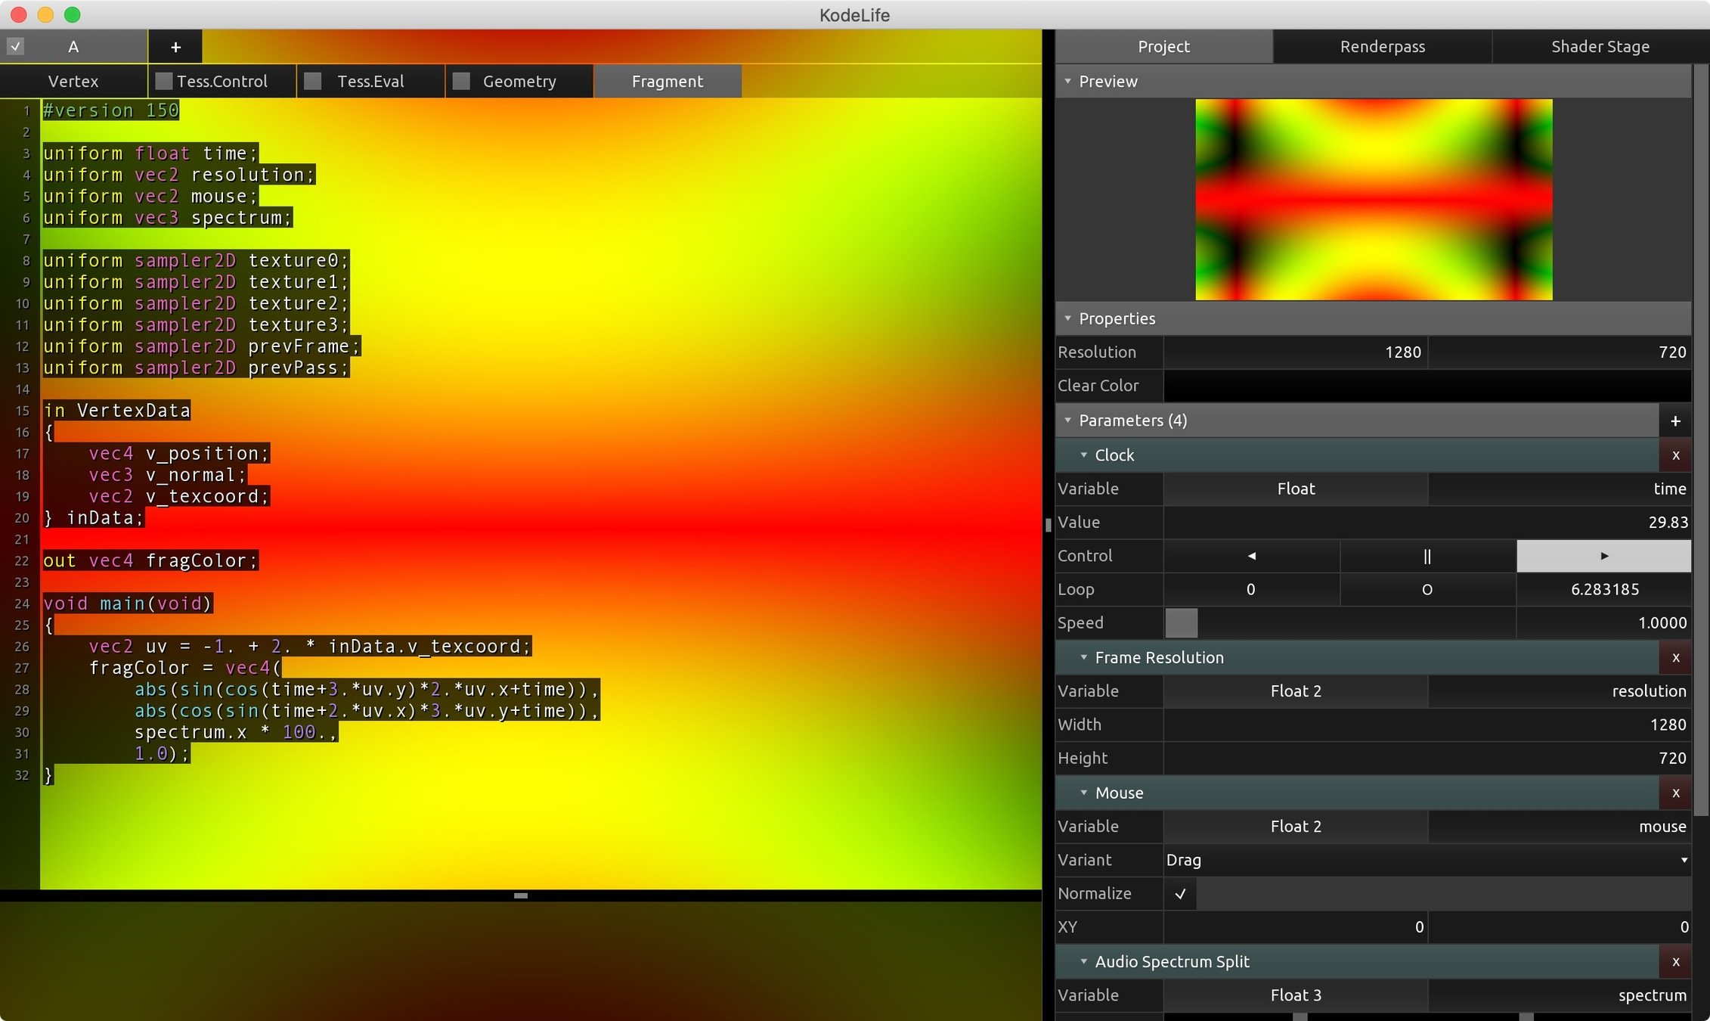Enable the Tess.Control stage checkbox

coord(163,81)
